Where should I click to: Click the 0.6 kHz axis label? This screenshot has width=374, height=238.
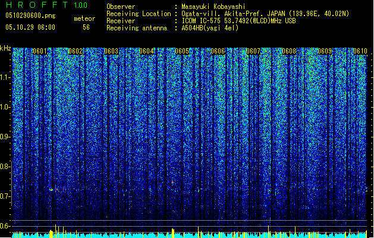[5, 226]
